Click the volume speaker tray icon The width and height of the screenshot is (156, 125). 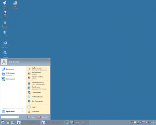(141, 122)
